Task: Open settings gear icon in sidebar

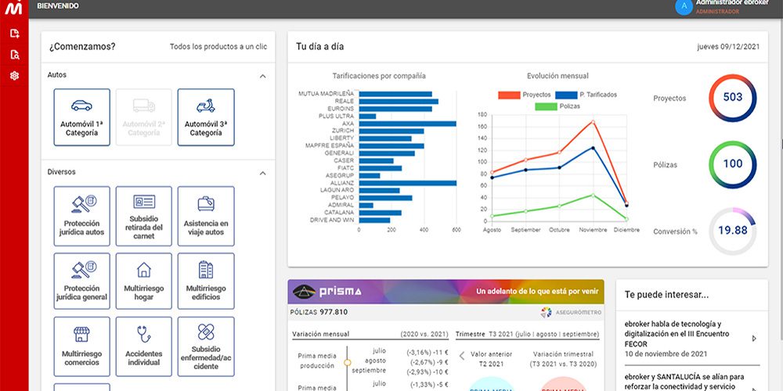Action: 14,76
